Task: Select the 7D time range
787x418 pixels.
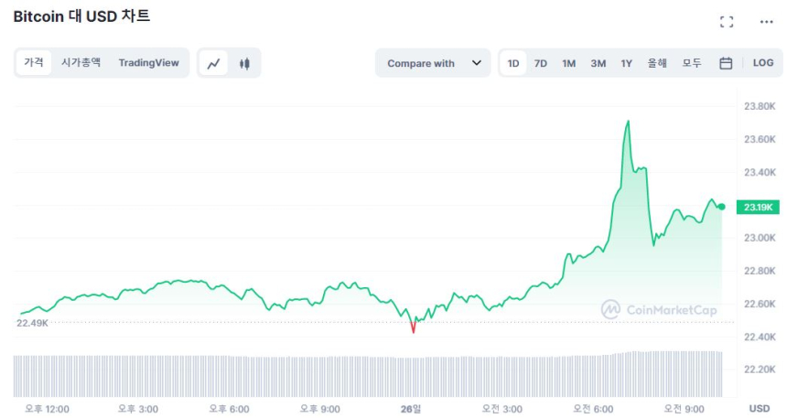Action: [x=541, y=63]
